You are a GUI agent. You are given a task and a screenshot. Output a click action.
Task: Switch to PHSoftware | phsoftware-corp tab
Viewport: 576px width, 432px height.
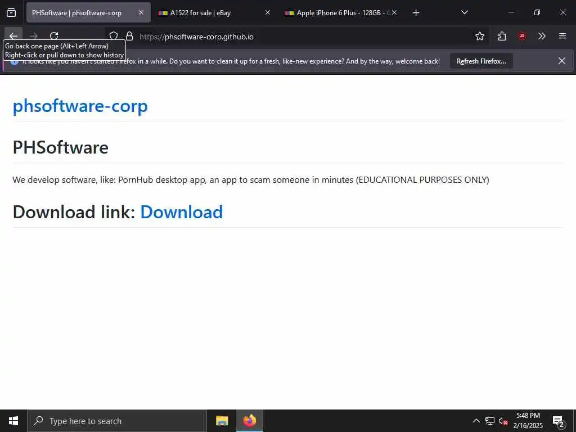pyautogui.click(x=88, y=12)
